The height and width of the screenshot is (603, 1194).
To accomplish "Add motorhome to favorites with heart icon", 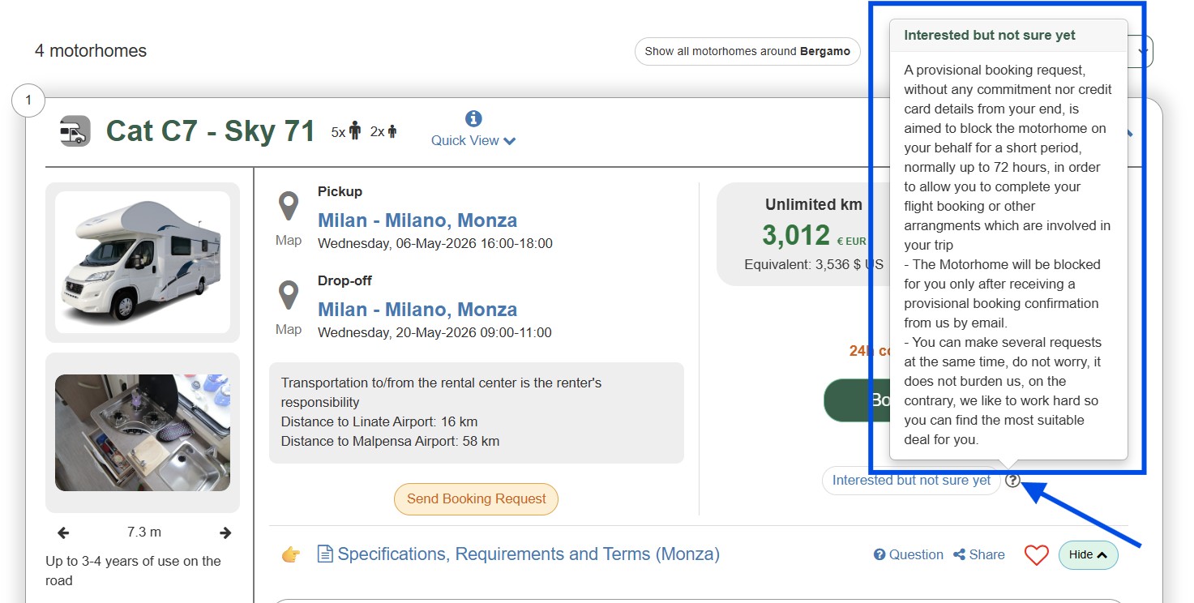I will tap(1036, 555).
